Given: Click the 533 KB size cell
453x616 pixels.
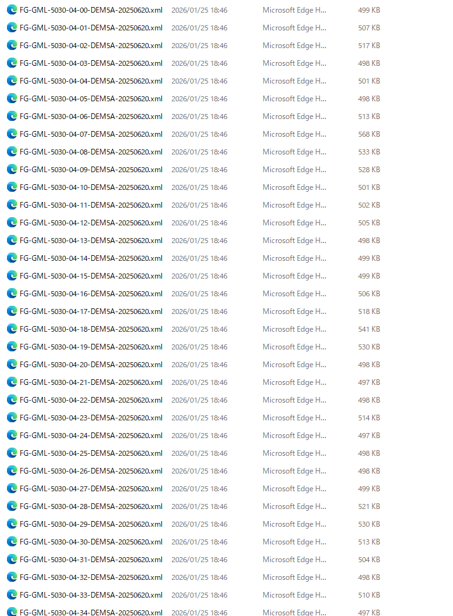Looking at the screenshot, I should [x=369, y=152].
